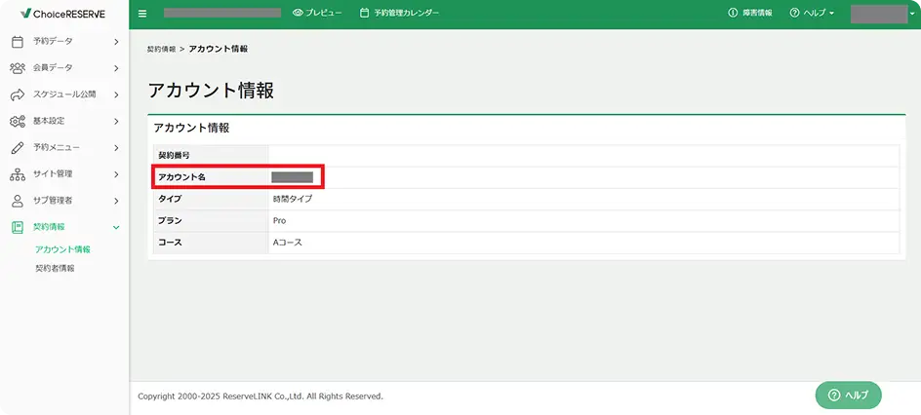The width and height of the screenshot is (921, 415).
Task: Click the 契約番号 row label
Action: point(174,155)
